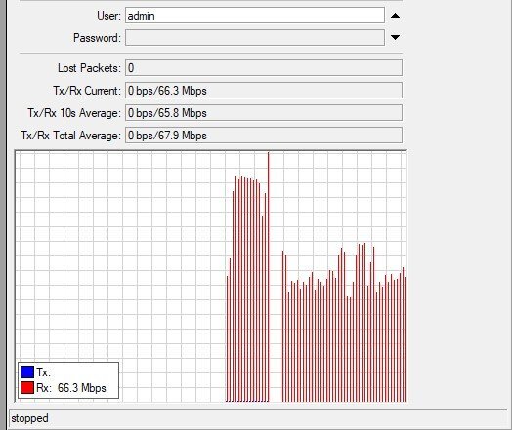This screenshot has height=430, width=512.
Task: Collapse the User field with up arrow
Action: click(x=395, y=16)
